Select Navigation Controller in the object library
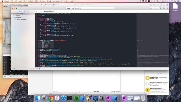181x102 pixels. point(157,90)
